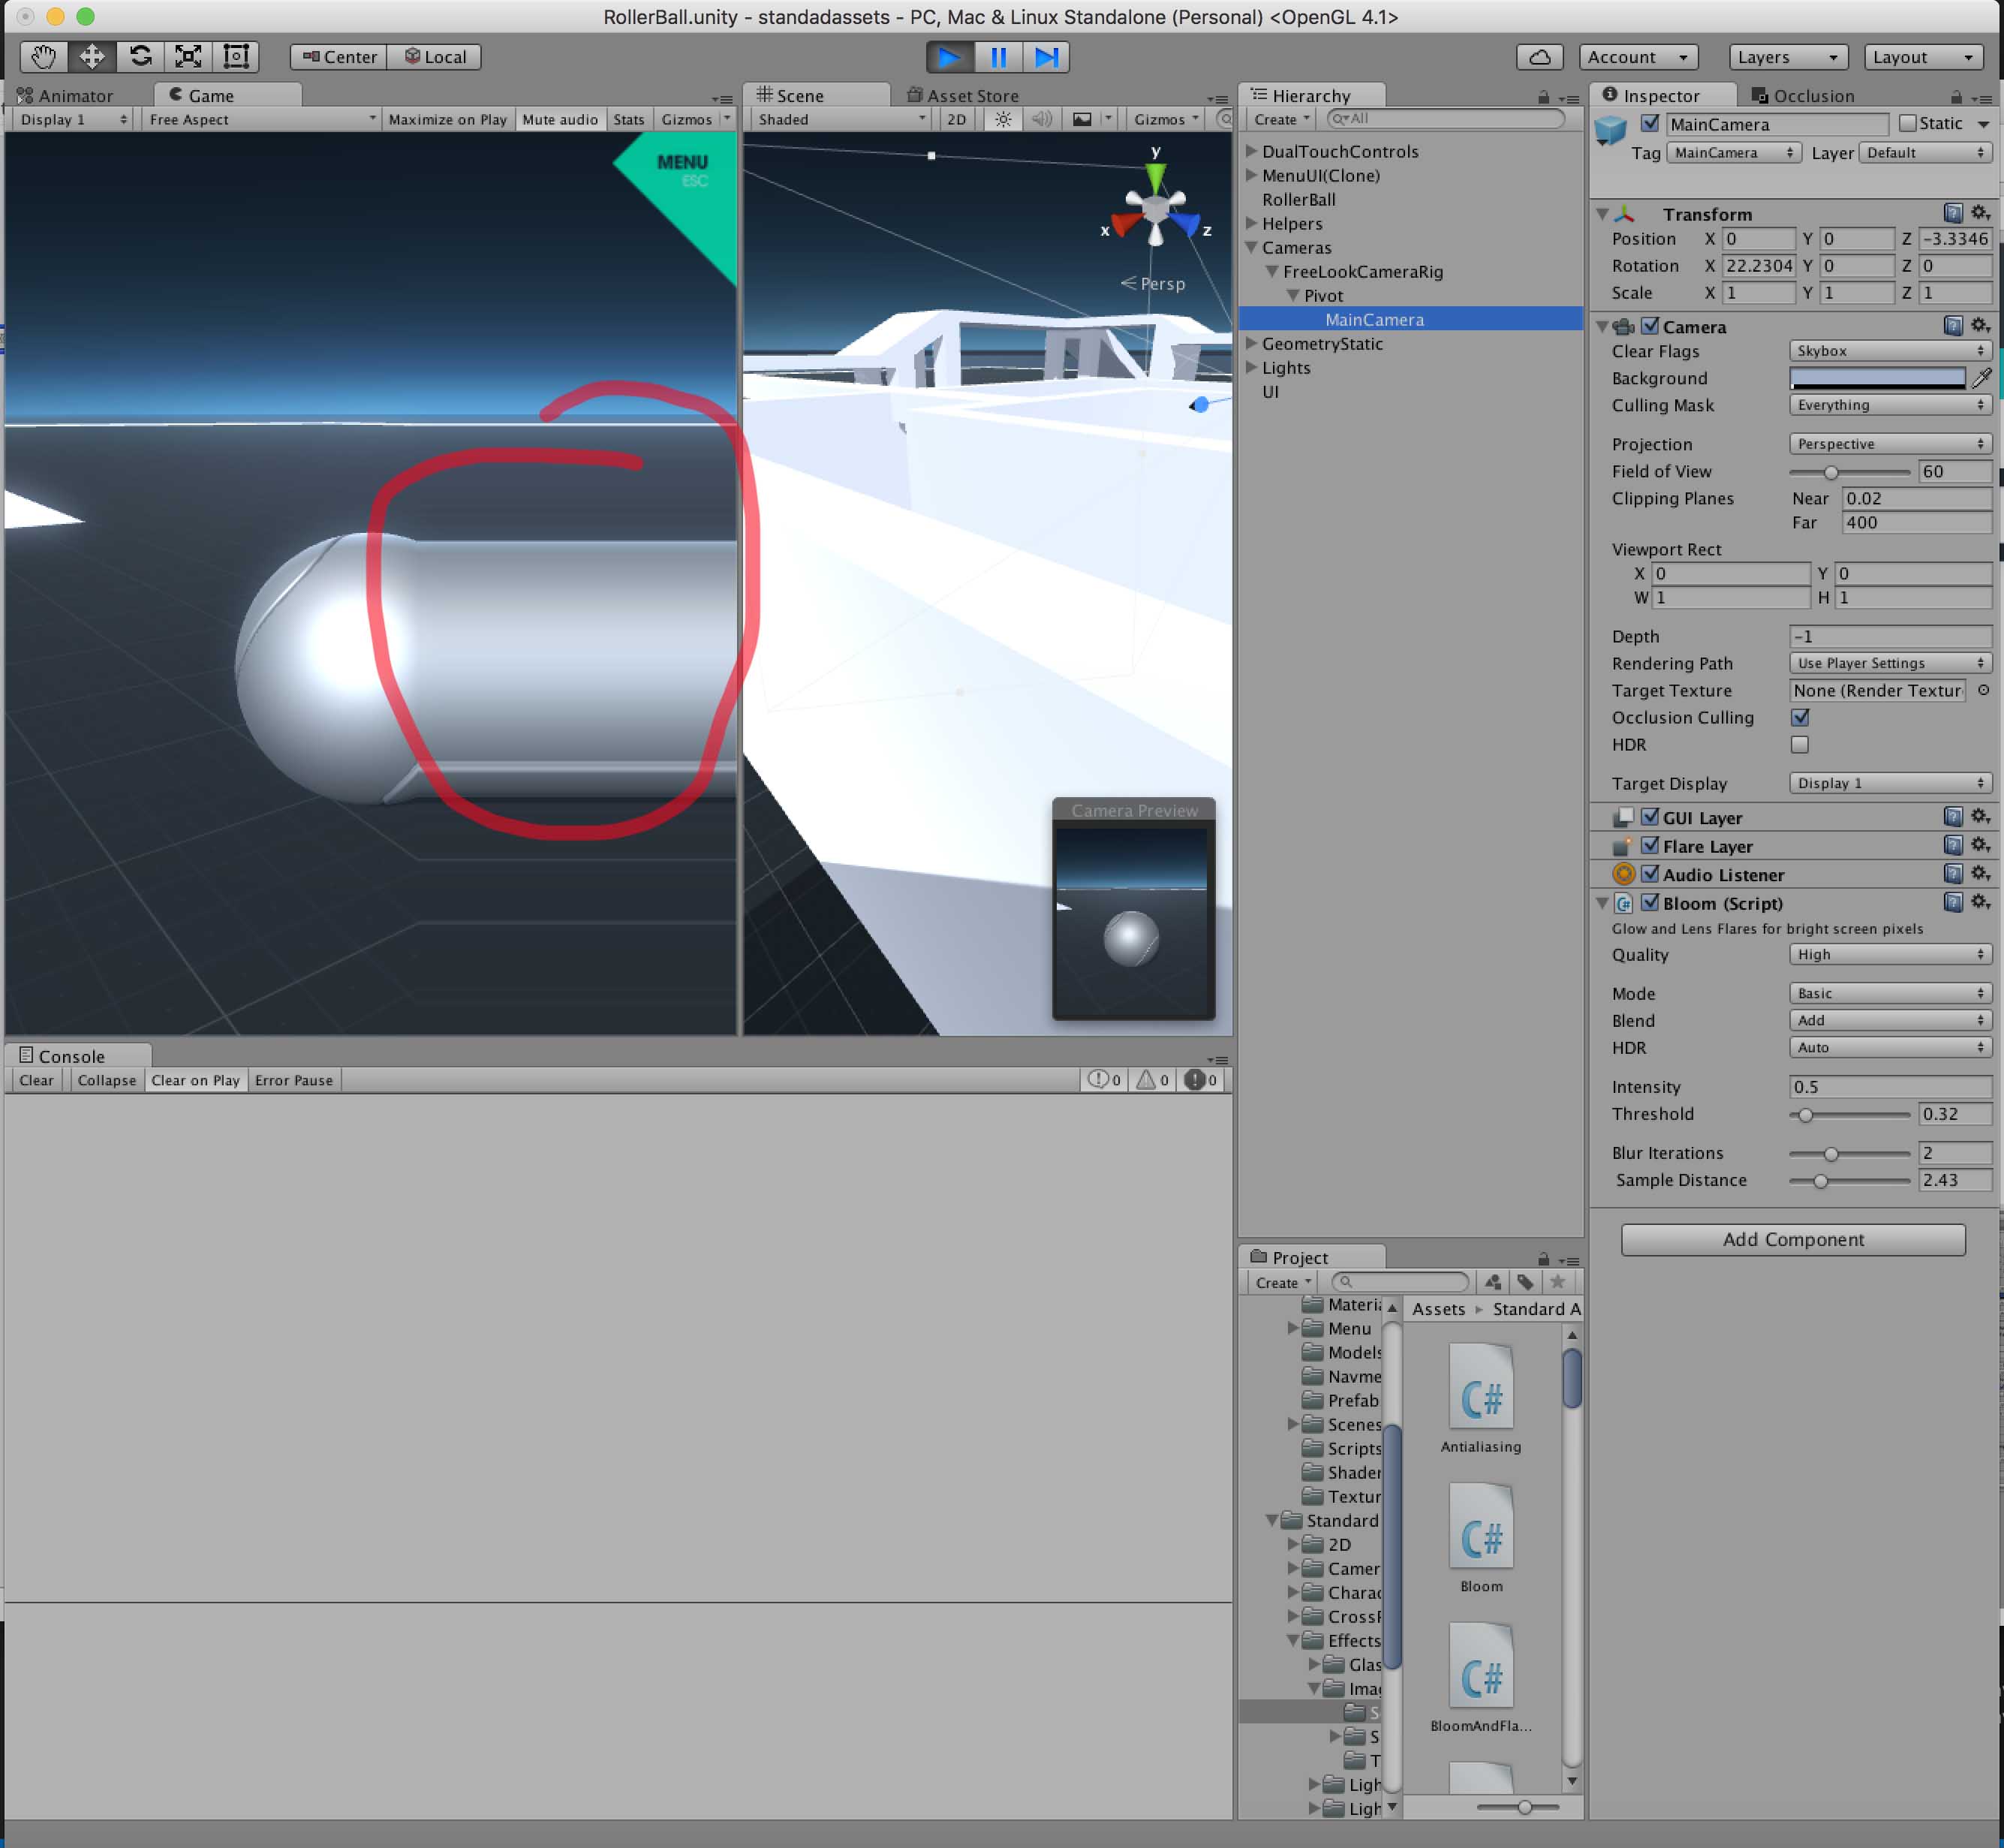Toggle MainCamera active checkbox

(x=1650, y=123)
